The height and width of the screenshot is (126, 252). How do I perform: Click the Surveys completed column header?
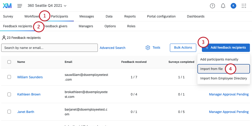[x=181, y=62]
